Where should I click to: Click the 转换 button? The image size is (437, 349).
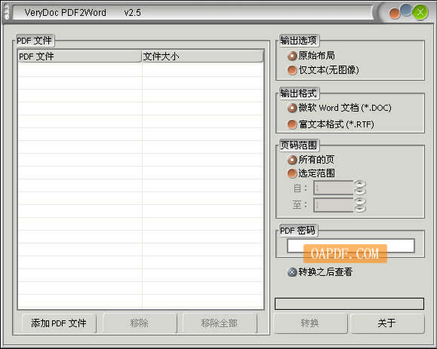(x=310, y=323)
